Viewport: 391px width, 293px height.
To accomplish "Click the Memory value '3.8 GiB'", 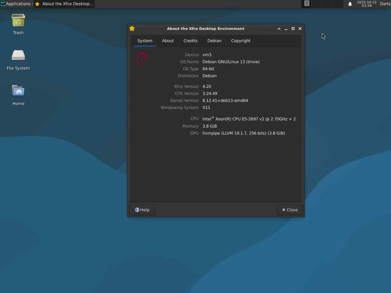I will pos(210,126).
